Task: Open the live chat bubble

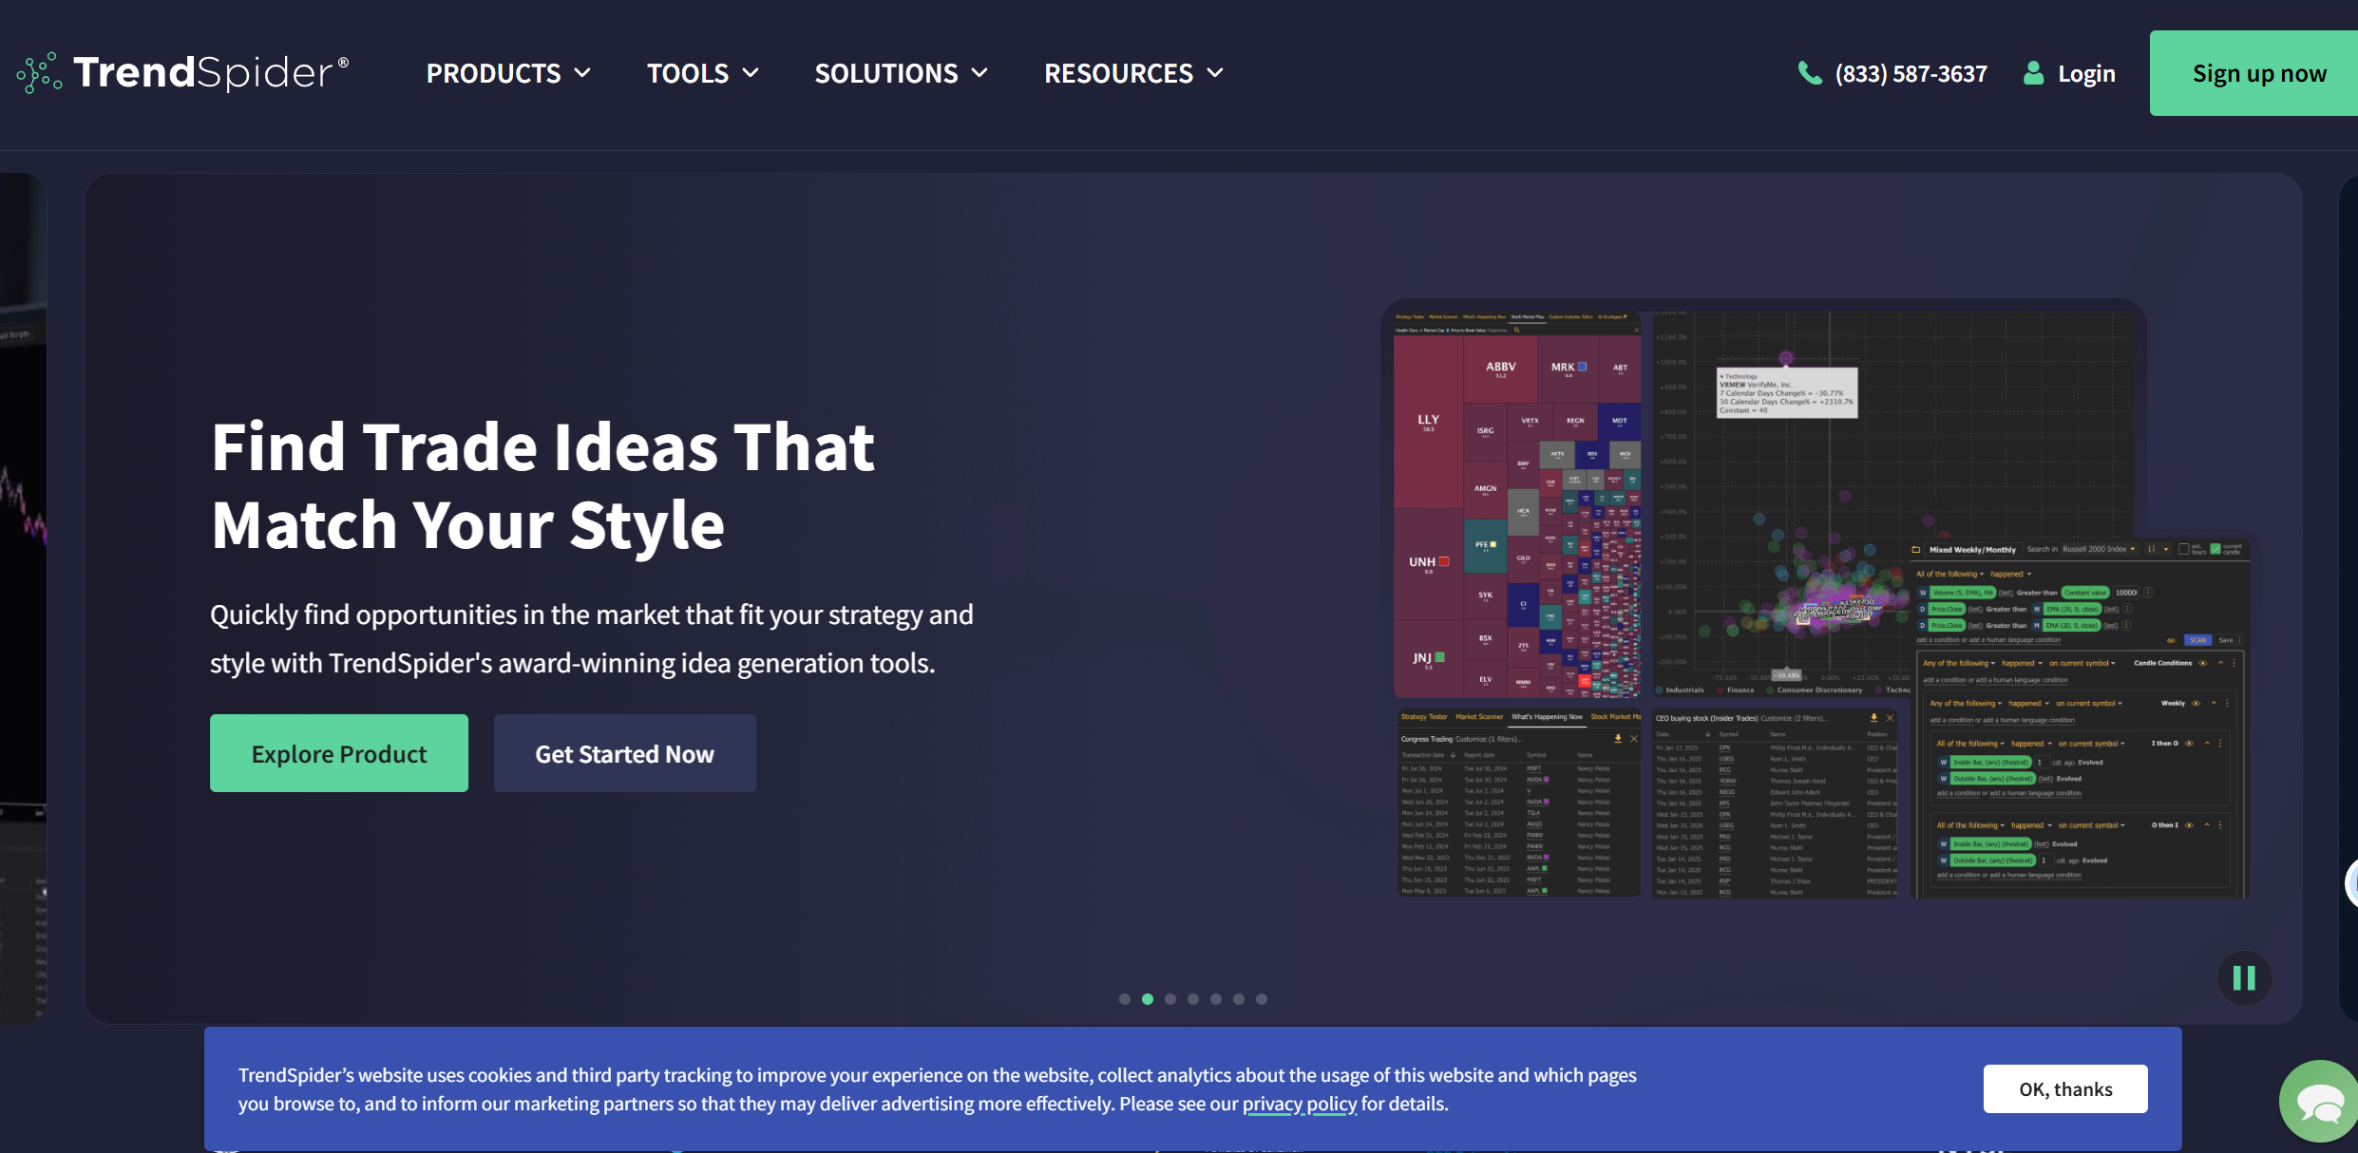Action: pyautogui.click(x=2319, y=1102)
